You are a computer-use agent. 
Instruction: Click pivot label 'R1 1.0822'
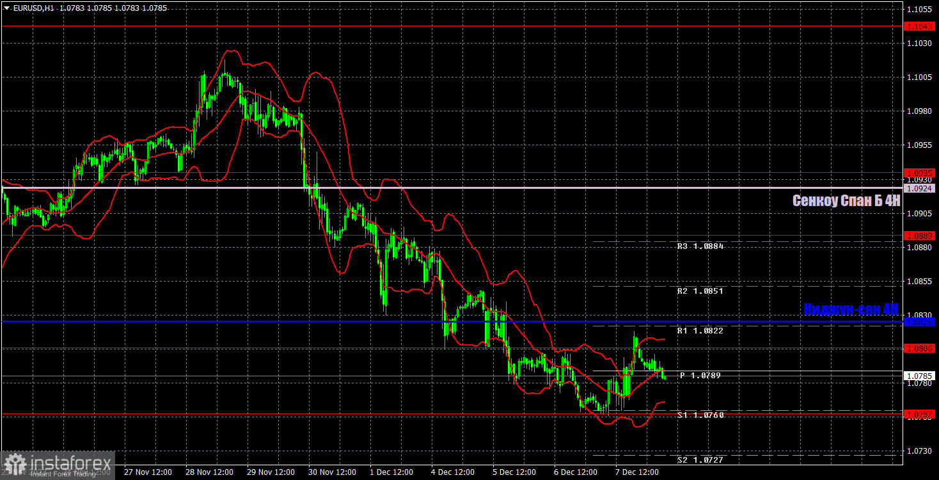pyautogui.click(x=701, y=330)
